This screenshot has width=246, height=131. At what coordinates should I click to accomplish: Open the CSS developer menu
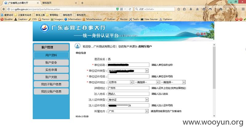33,19
